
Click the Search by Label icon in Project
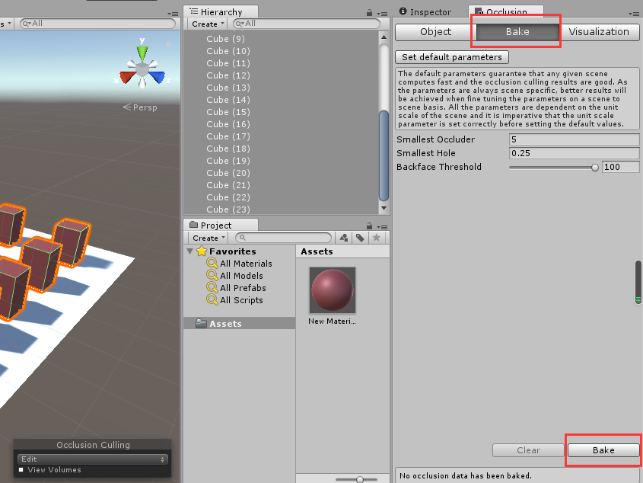(360, 238)
